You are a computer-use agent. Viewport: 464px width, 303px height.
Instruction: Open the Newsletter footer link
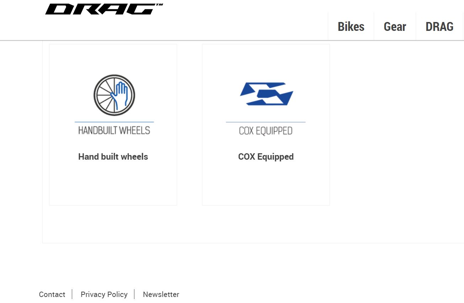[x=161, y=294]
